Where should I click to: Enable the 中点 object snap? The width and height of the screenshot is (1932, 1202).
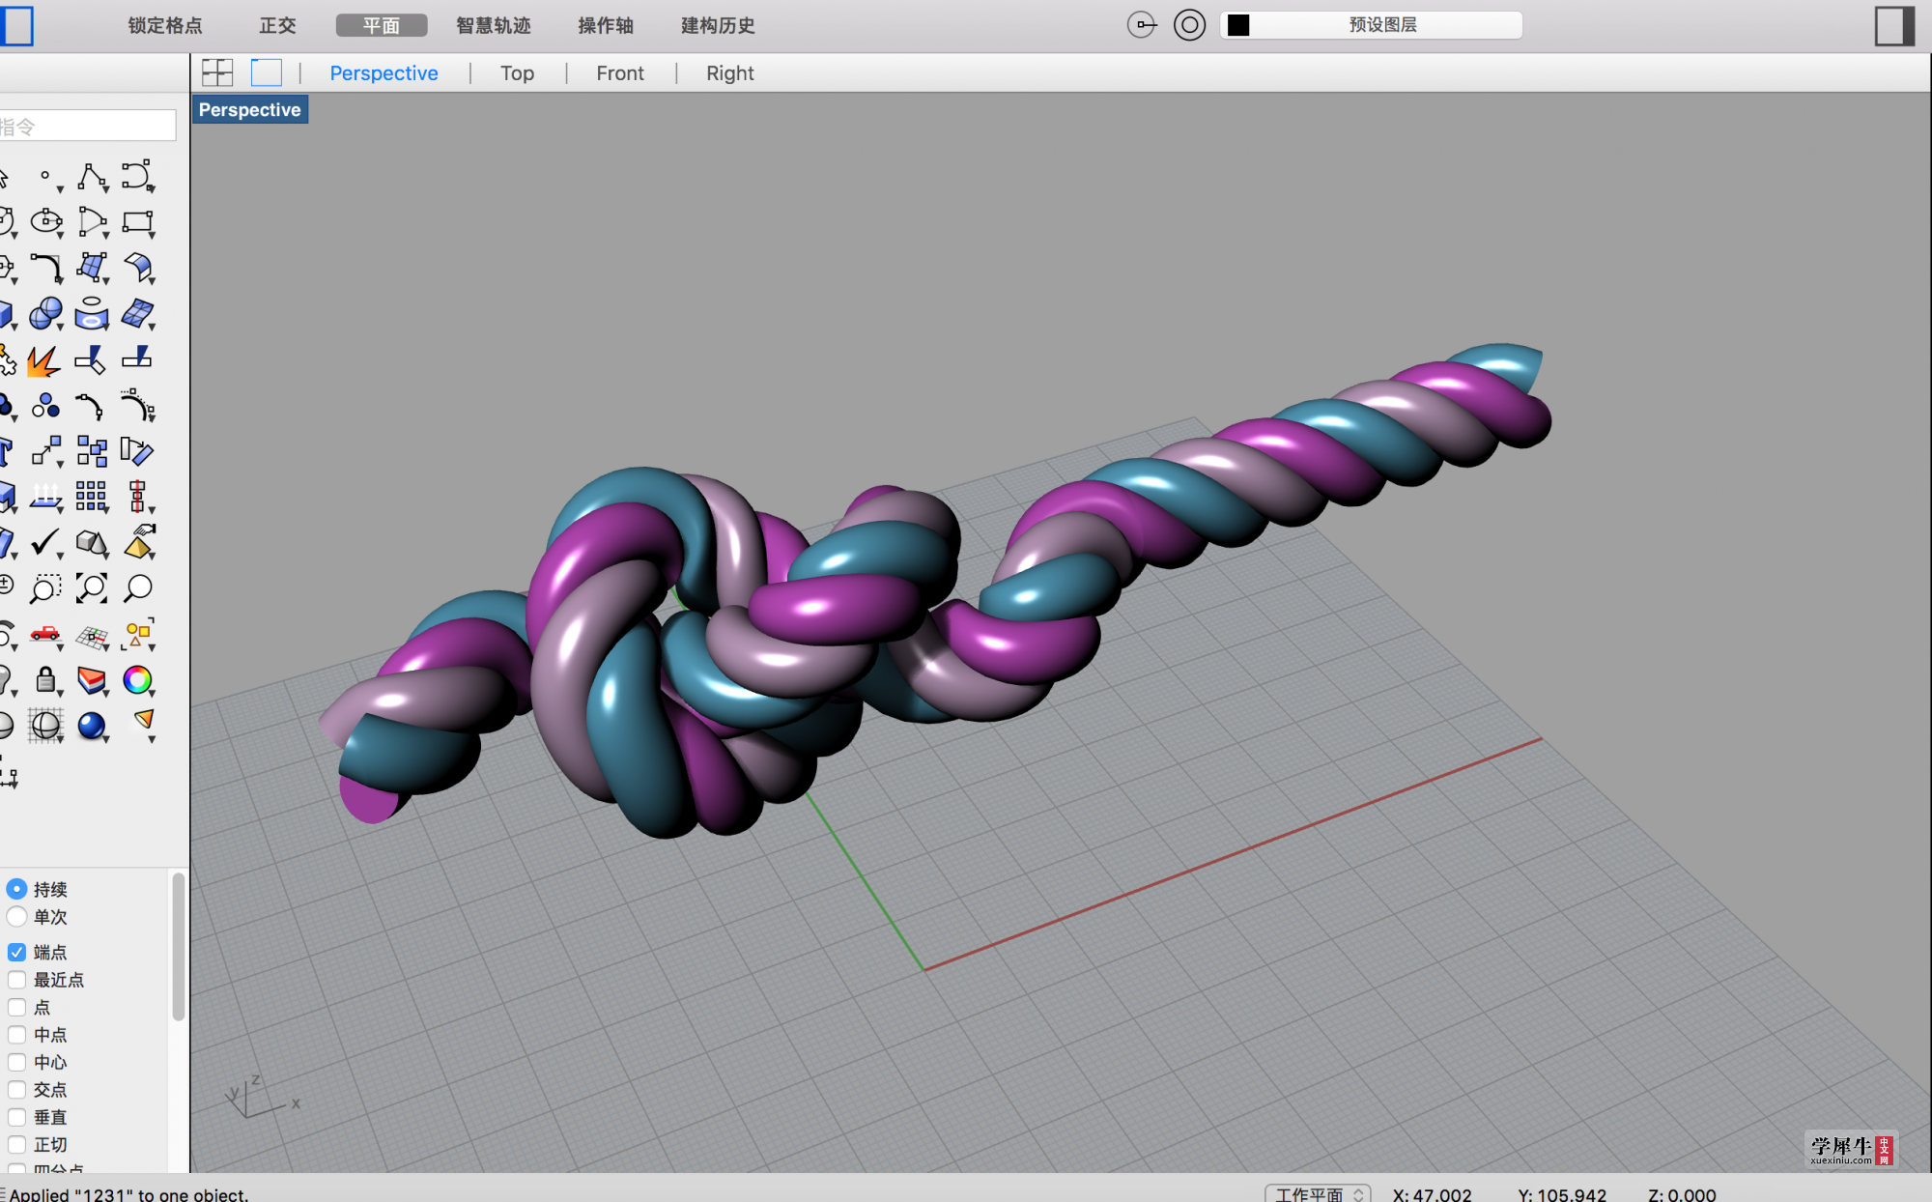point(16,1035)
